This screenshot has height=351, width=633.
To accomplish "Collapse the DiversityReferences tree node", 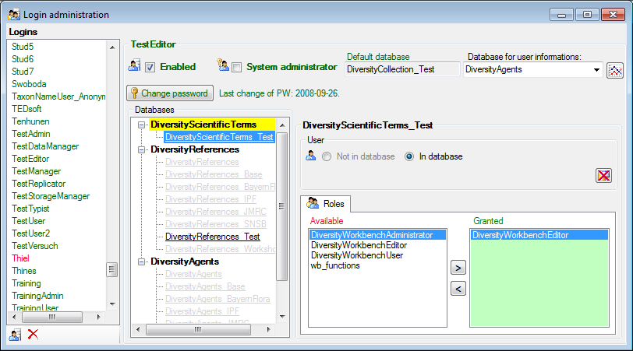I will tap(141, 149).
